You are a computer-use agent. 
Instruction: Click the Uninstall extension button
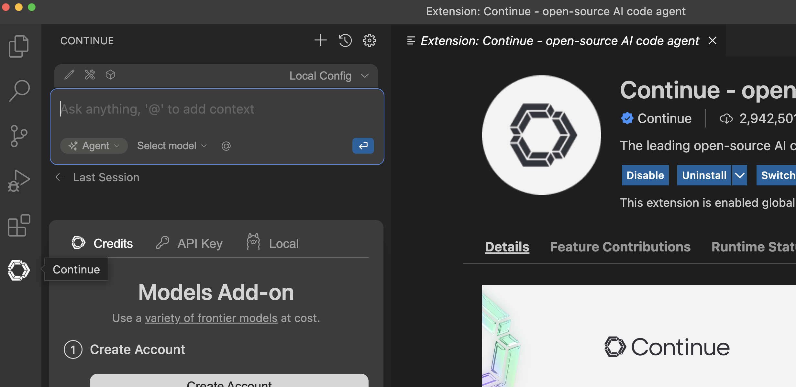pos(704,175)
